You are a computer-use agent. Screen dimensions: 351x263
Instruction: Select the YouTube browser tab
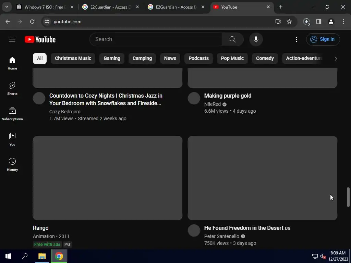pyautogui.click(x=241, y=7)
